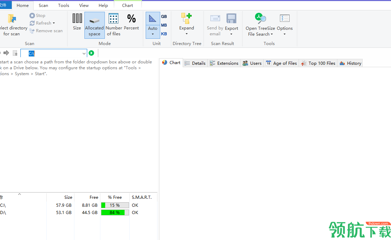391x240 pixels.
Task: Open Select directory for scan
Action: [x=13, y=25]
